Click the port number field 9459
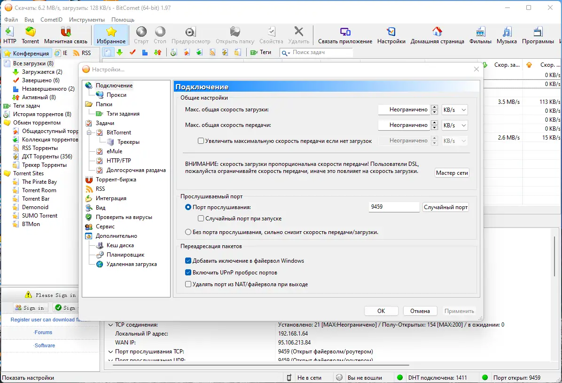Image resolution: width=562 pixels, height=383 pixels. coord(394,207)
